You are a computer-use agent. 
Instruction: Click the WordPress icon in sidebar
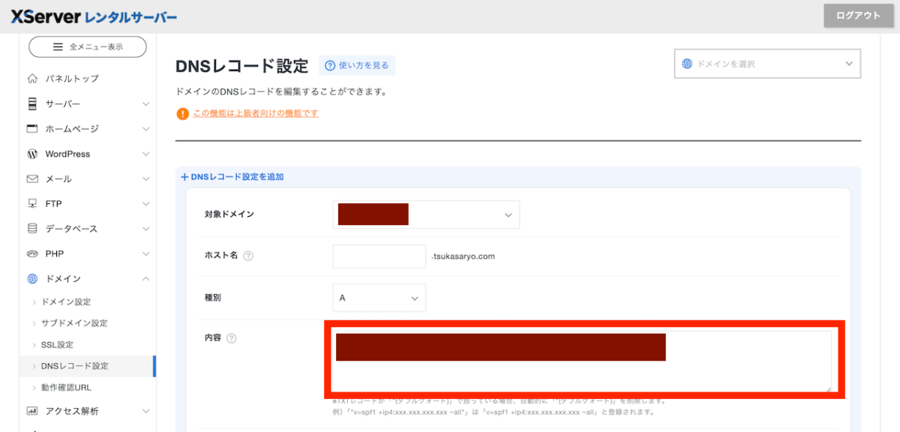click(32, 154)
